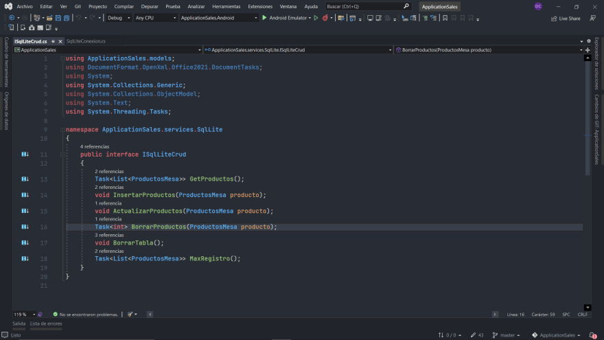Open the ISqlLiteCrud type navigation dropdown

click(x=298, y=49)
